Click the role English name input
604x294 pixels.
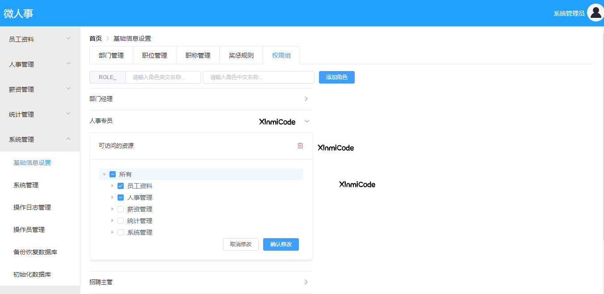point(163,77)
